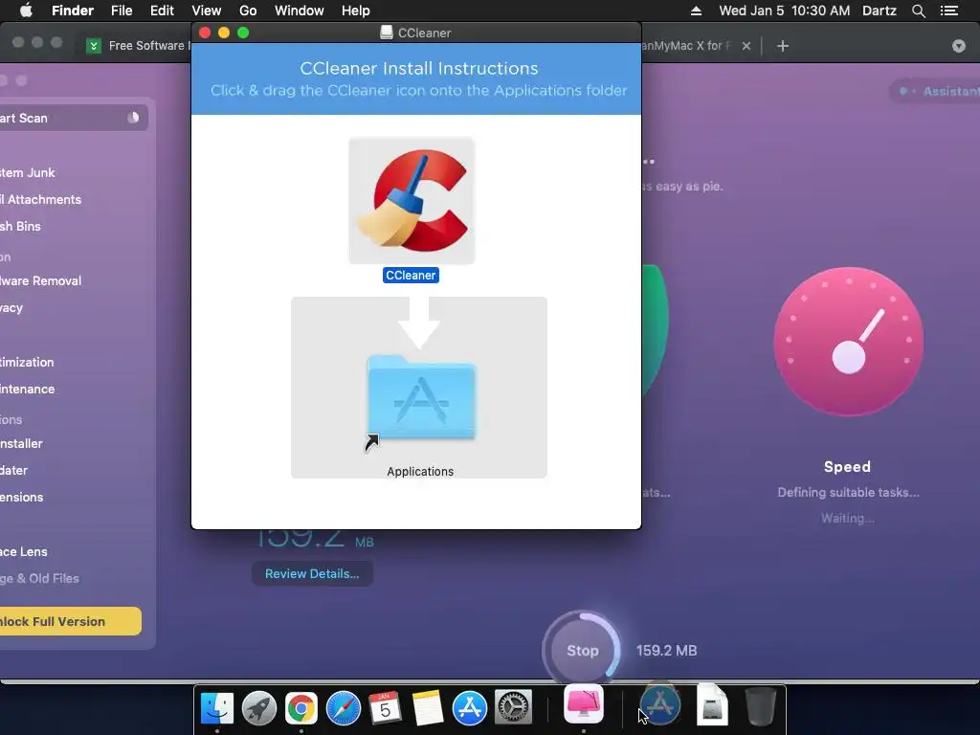Select Uninstaller in CleanMyMac sidebar
The width and height of the screenshot is (980, 735).
(x=21, y=443)
